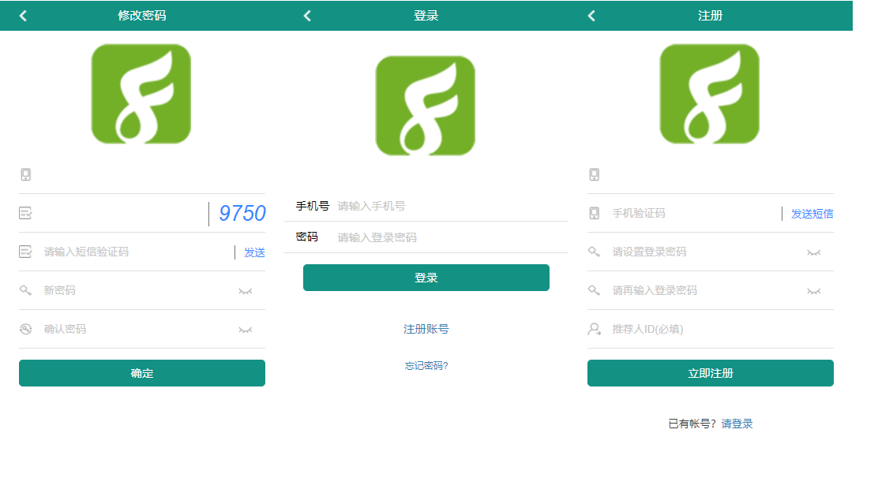This screenshot has width=878, height=504.
Task: Click back arrow on 登录 screen
Action: 307,16
